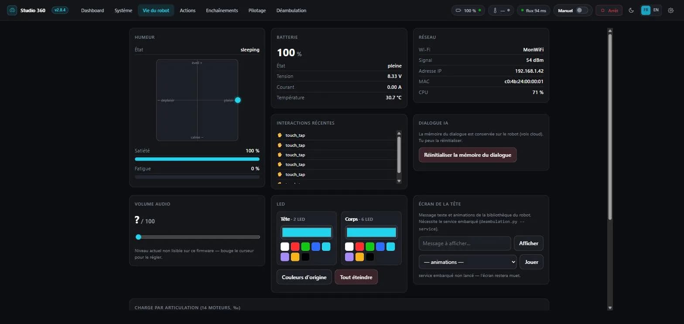
Task: Click the Wi-Fi name MonWiFi
Action: pos(533,50)
